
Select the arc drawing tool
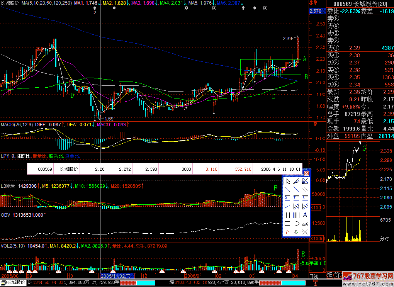coord(296,223)
